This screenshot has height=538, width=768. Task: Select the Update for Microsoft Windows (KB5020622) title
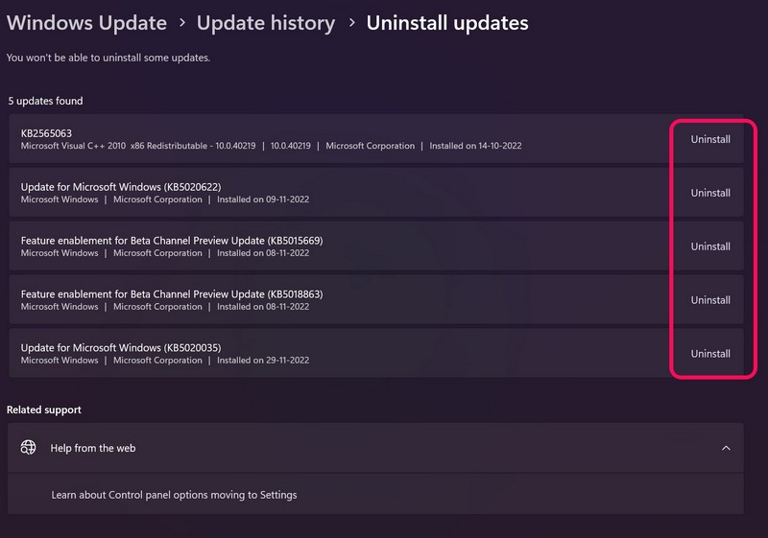pyautogui.click(x=121, y=186)
